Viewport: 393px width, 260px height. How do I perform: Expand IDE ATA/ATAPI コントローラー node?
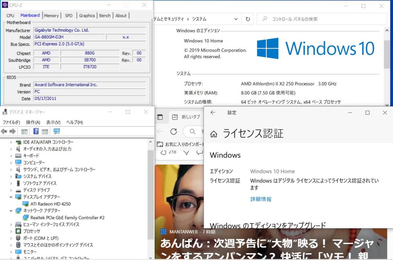pos(11,142)
